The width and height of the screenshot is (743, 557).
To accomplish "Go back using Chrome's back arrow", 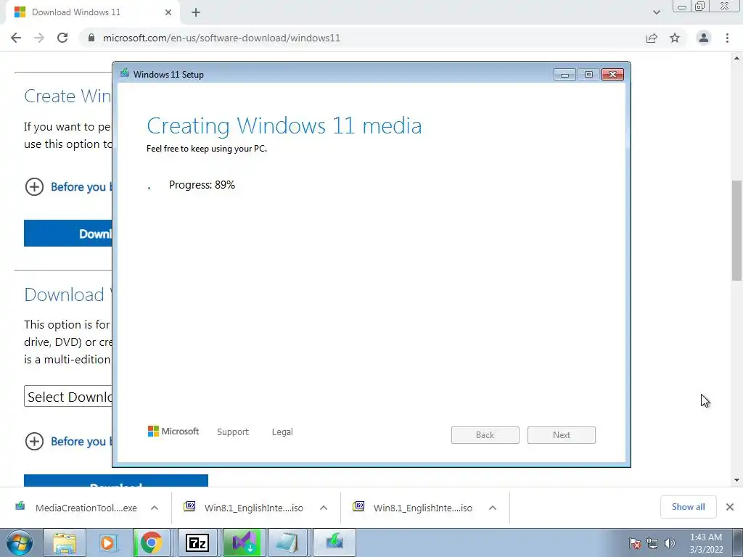I will click(16, 38).
